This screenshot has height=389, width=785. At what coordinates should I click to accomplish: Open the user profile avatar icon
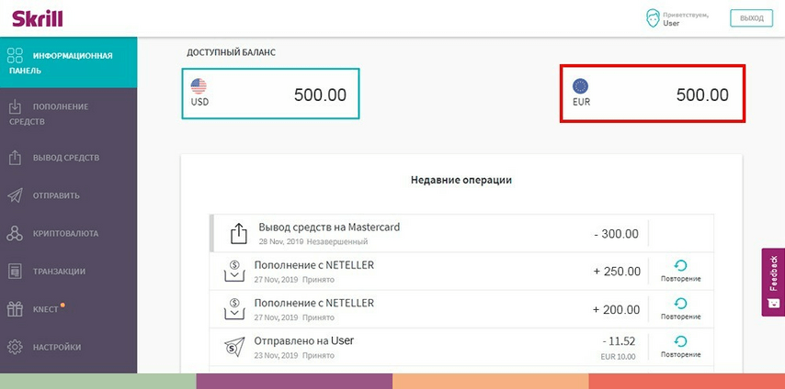point(653,18)
